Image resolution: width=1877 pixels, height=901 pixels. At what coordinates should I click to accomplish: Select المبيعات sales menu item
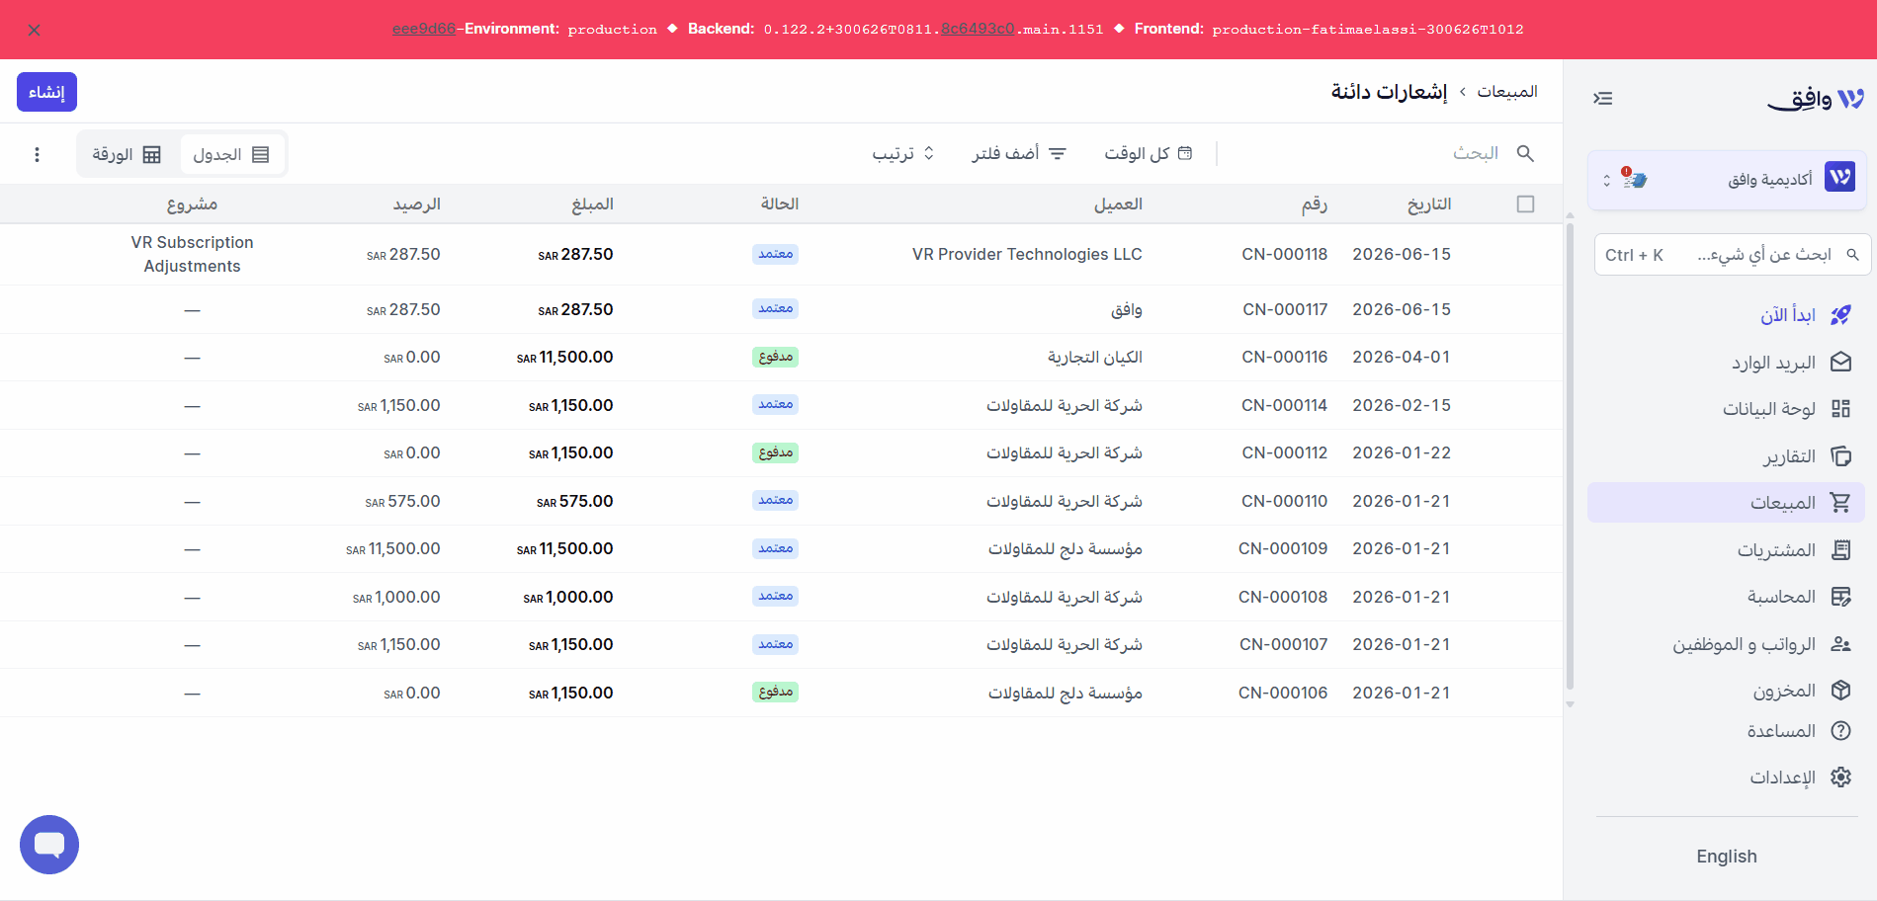[x=1726, y=503]
